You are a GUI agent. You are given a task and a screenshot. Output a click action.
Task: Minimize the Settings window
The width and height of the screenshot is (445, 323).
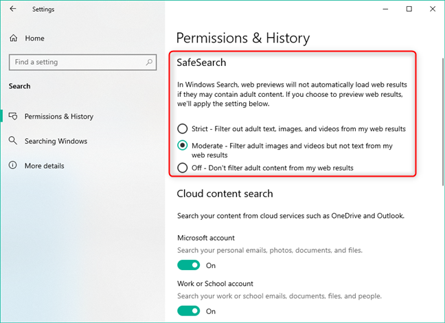coord(385,9)
